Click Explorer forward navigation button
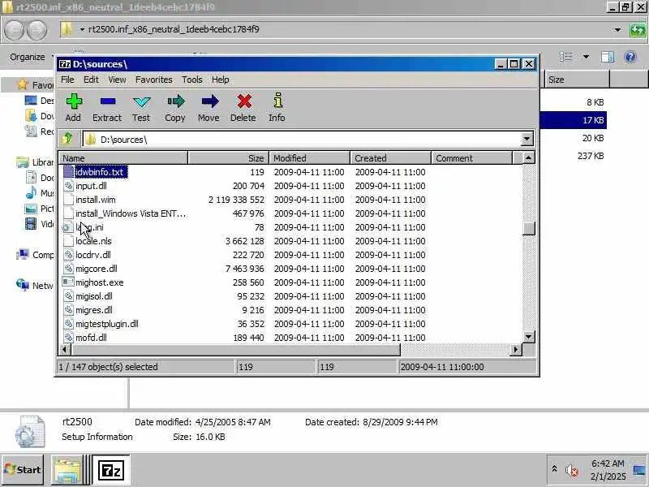 pos(37,30)
